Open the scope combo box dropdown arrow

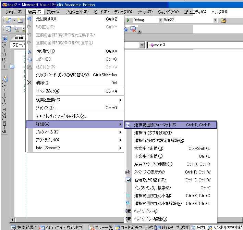coord(142,45)
